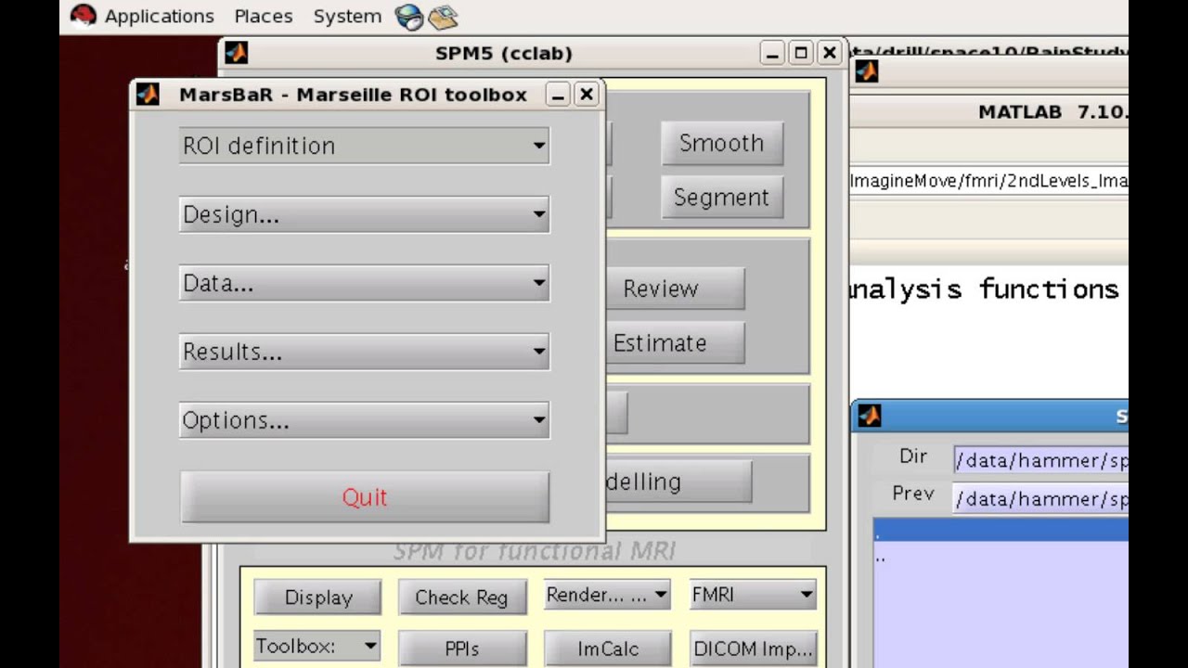Open the Data... dropdown in MarsBaR
Viewport: 1188px width, 668px height.
(364, 283)
